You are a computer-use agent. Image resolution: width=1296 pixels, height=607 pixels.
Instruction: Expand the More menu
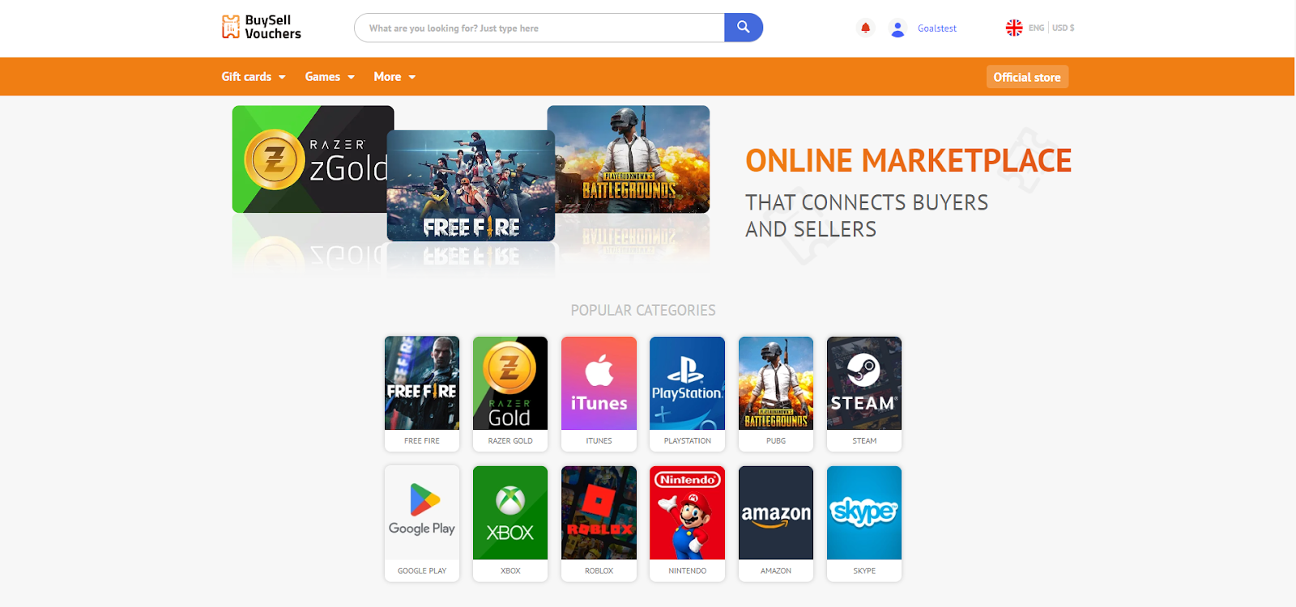394,77
